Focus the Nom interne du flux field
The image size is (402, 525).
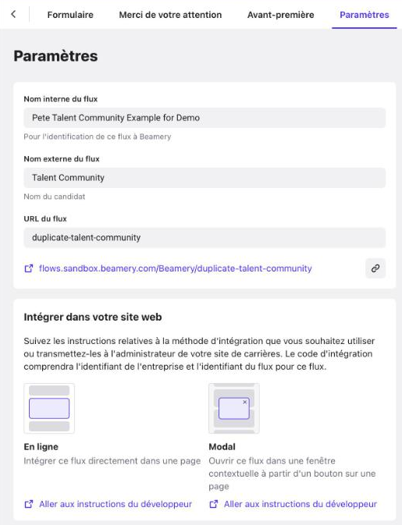point(205,118)
